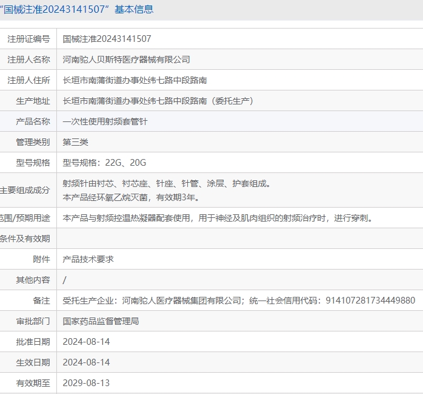
Task: Select intended use text 本产品与射频控温热凝器配套使用
Action: [x=218, y=218]
